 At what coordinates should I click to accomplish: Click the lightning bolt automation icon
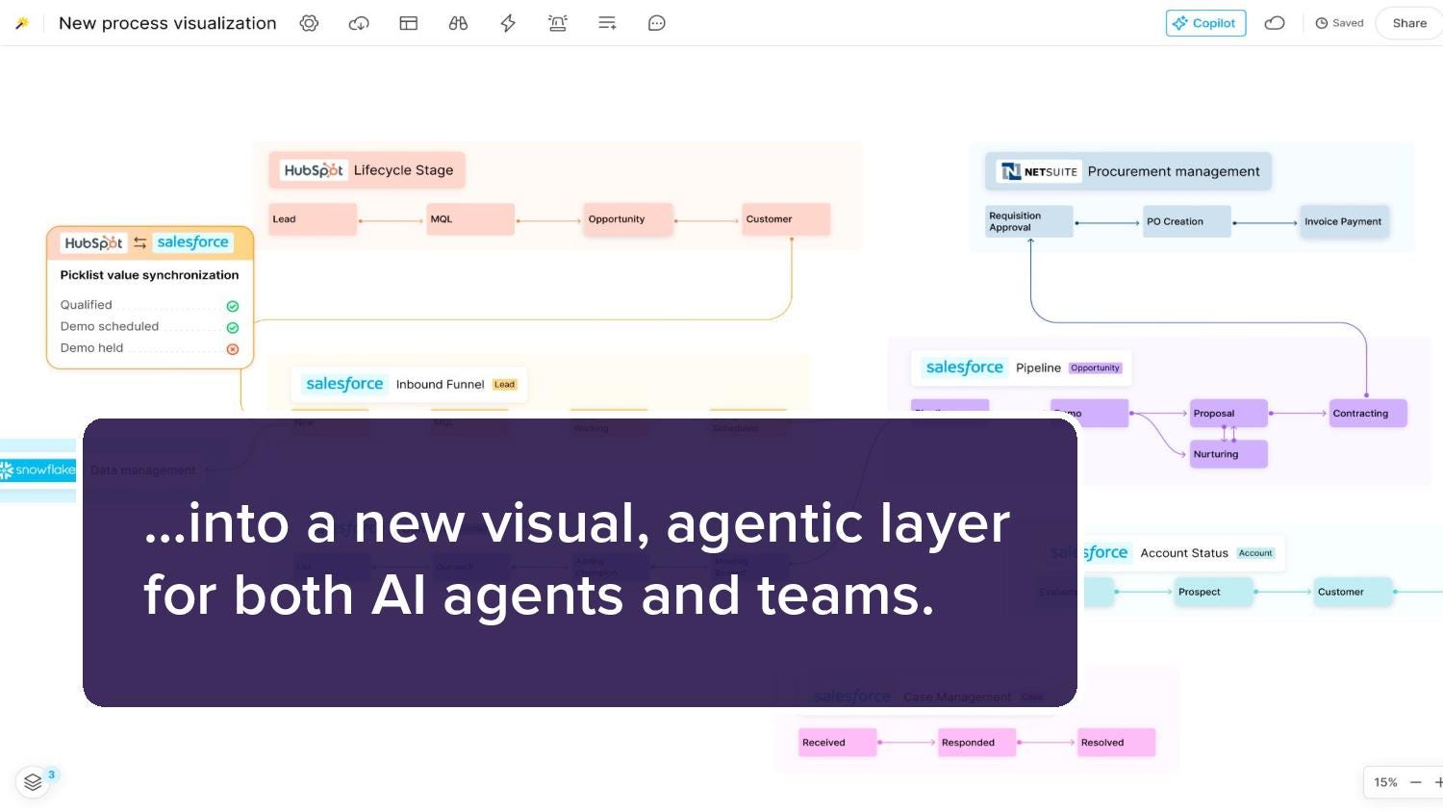508,23
